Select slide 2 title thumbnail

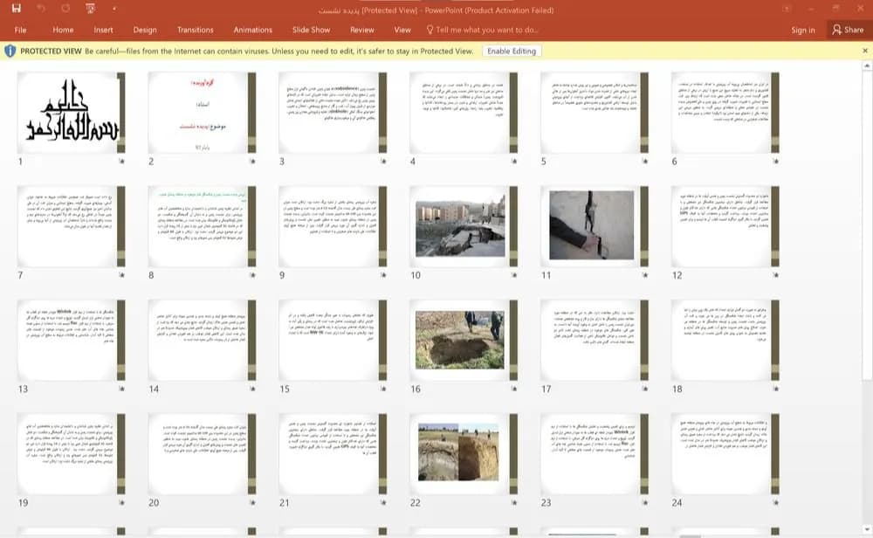(203, 113)
